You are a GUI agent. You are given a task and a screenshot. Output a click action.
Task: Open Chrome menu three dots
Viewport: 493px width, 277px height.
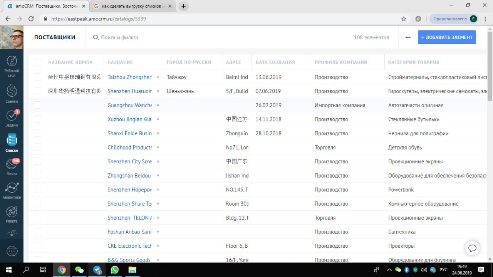(485, 18)
